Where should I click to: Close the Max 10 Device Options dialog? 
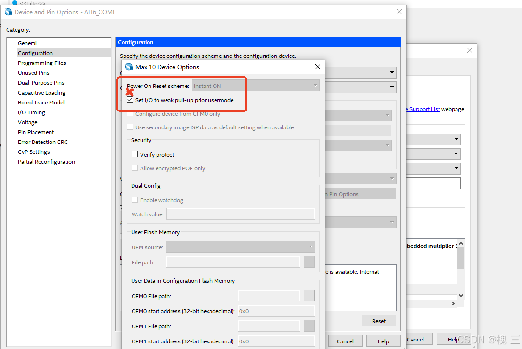[318, 67]
